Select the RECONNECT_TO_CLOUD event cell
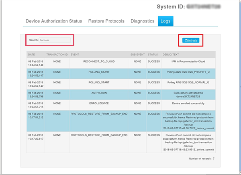This screenshot has width=241, height=175. [x=99, y=61]
